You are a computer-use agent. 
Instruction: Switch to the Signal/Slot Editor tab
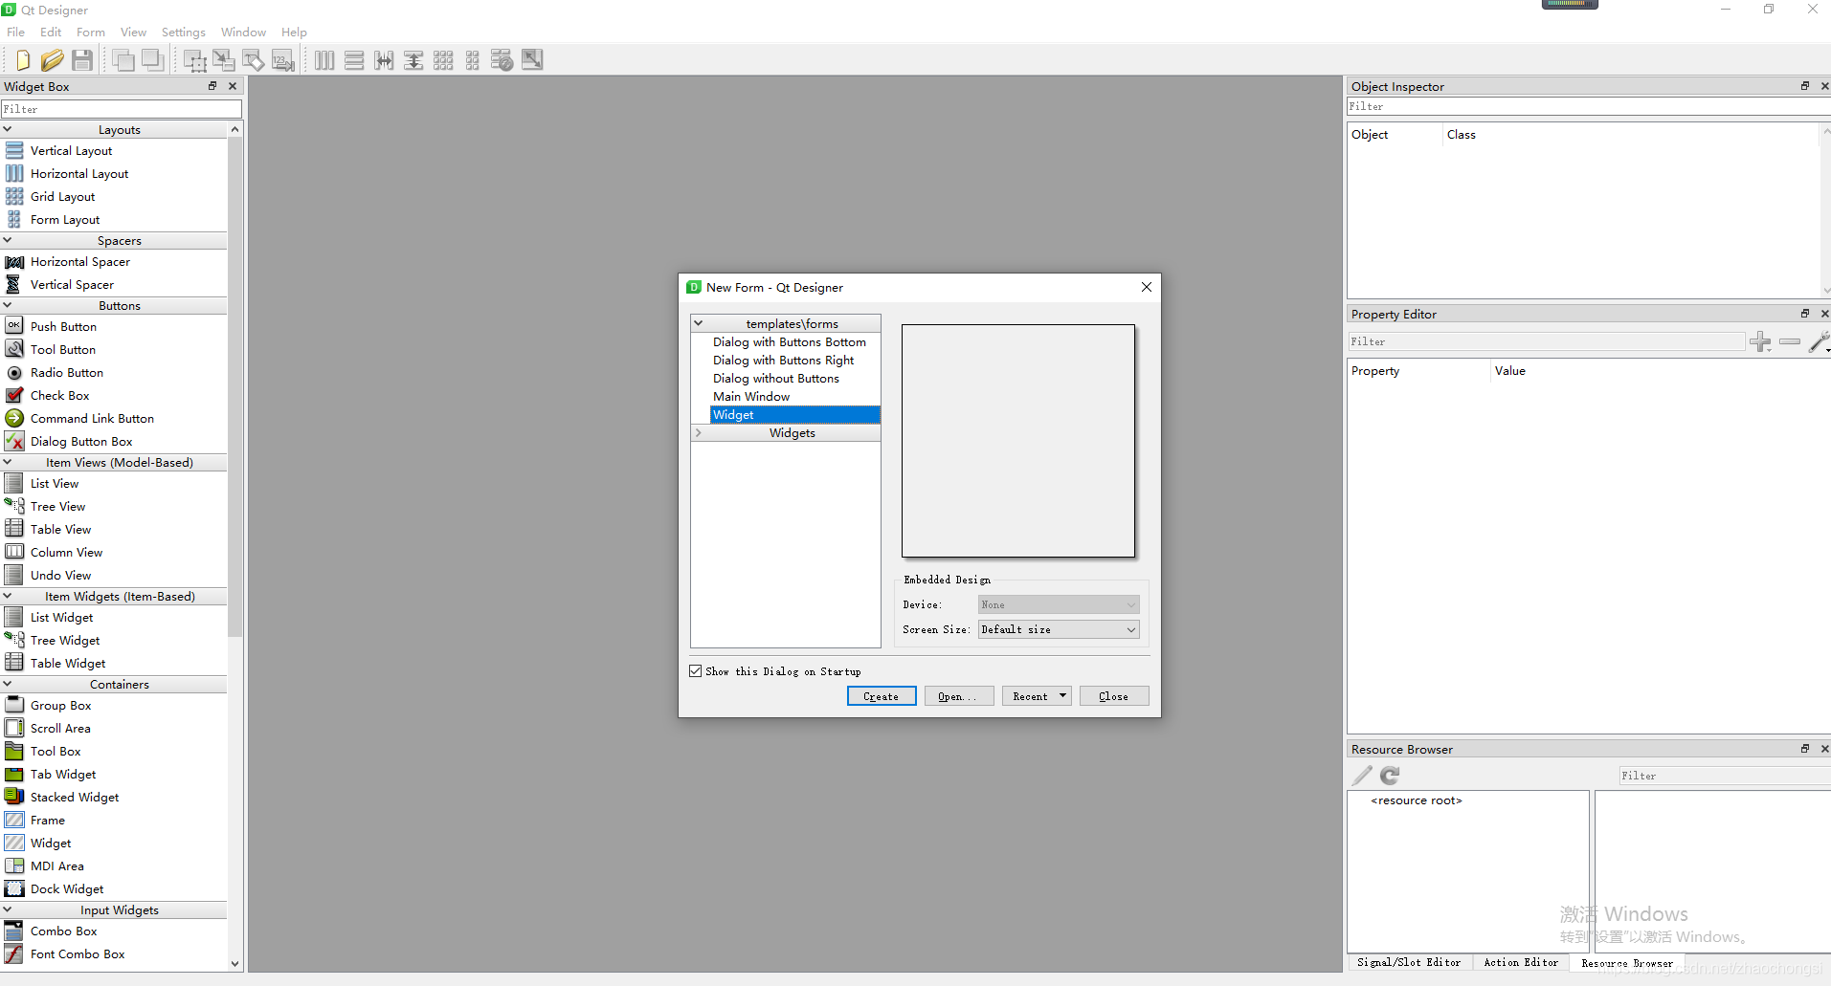1407,963
